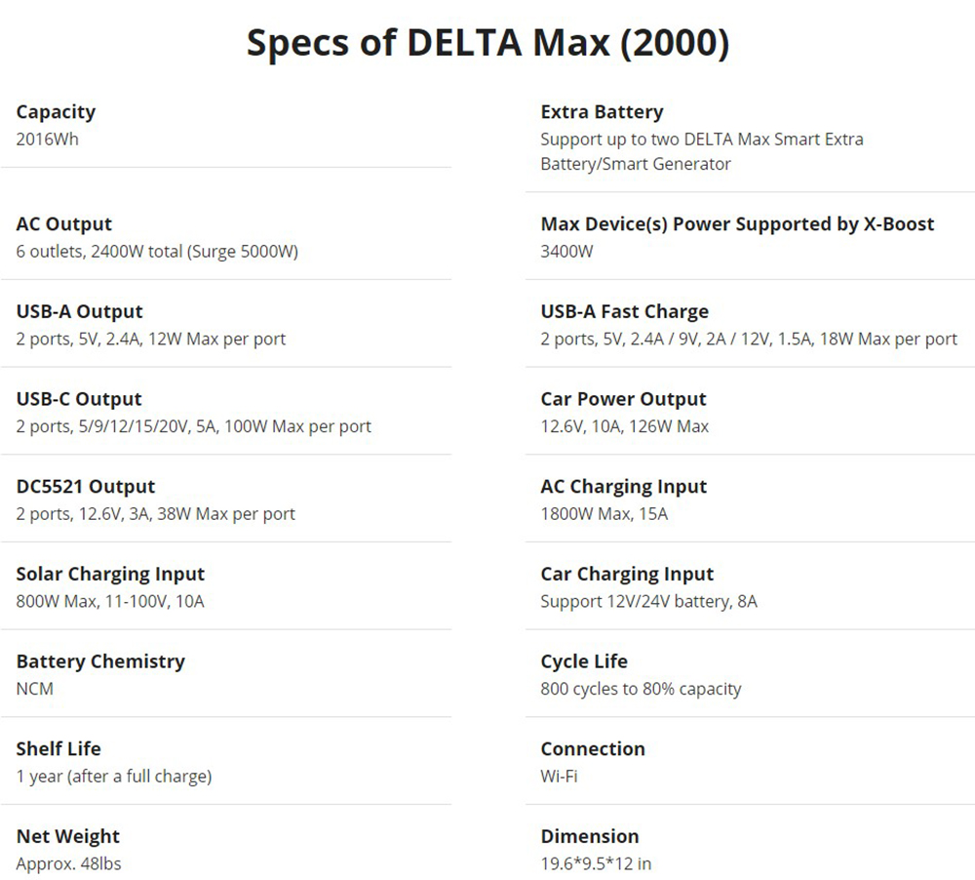This screenshot has width=975, height=880.
Task: Click the Shelf Life heading
Action: coord(58,749)
